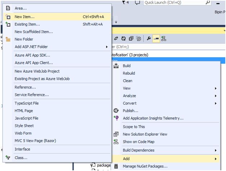Add a Web Form
This screenshot has height=171, width=226.
pos(57,133)
